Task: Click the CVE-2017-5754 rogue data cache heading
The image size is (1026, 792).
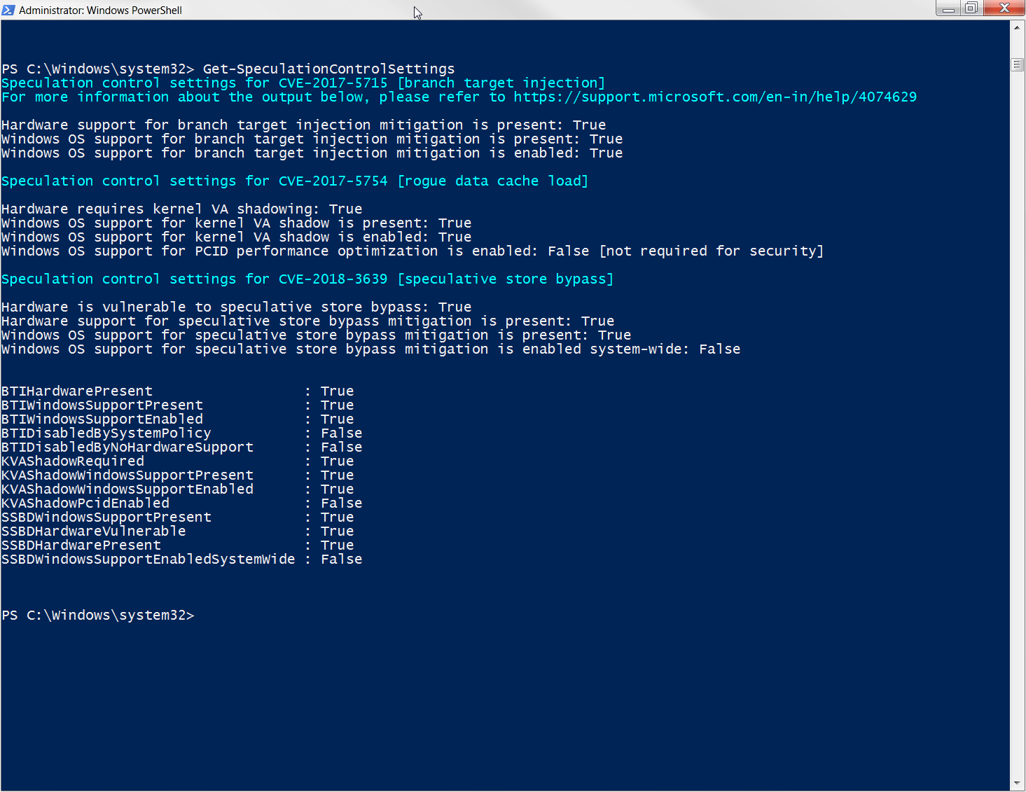Action: [294, 181]
